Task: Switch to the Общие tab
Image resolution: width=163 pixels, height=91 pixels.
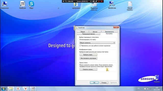Action: [x=83, y=32]
